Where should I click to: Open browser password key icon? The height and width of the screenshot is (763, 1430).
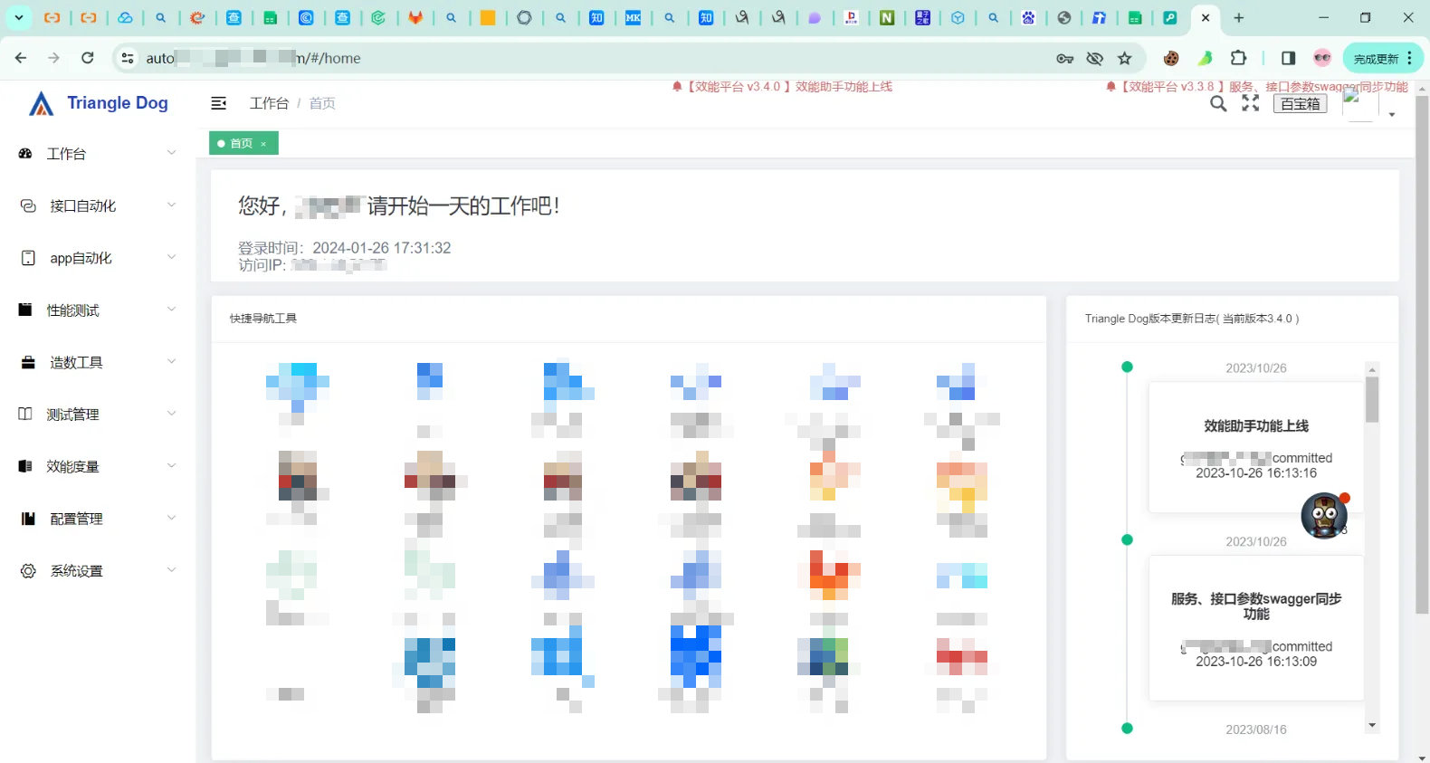pos(1064,58)
